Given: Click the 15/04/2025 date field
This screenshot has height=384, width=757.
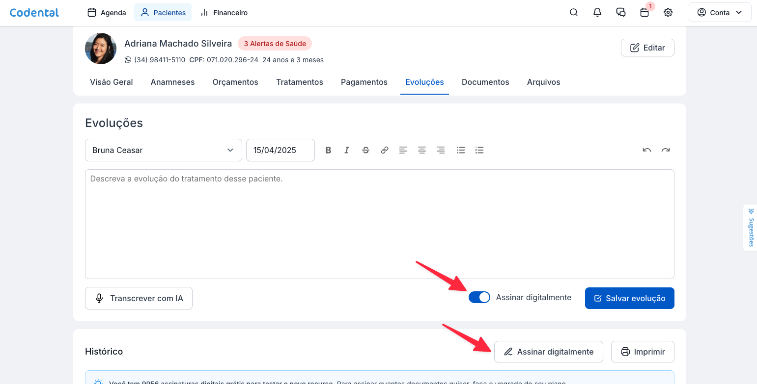Looking at the screenshot, I should (x=280, y=150).
